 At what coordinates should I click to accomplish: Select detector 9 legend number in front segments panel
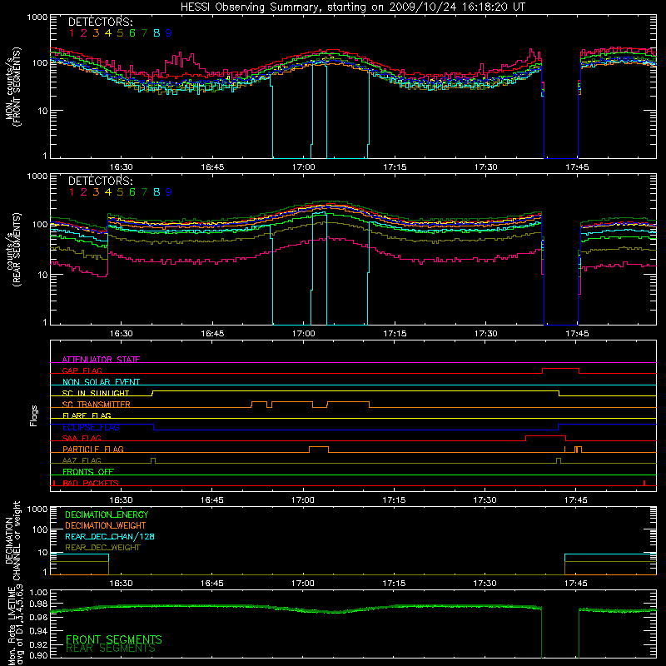click(x=169, y=33)
